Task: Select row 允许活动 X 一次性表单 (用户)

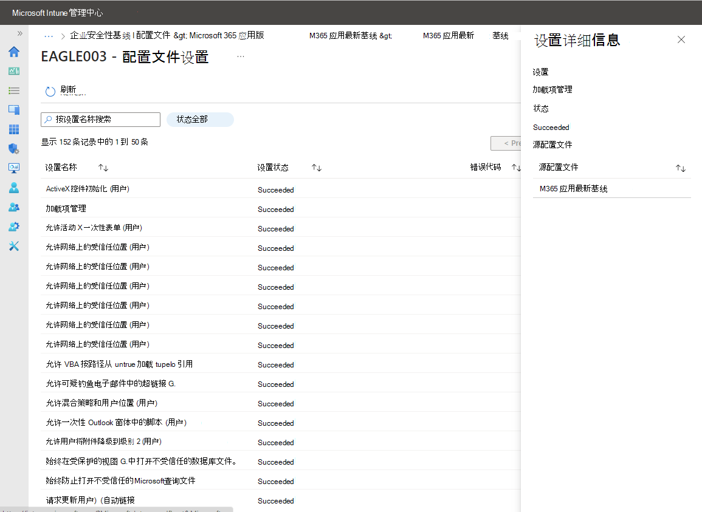Action: (280, 228)
